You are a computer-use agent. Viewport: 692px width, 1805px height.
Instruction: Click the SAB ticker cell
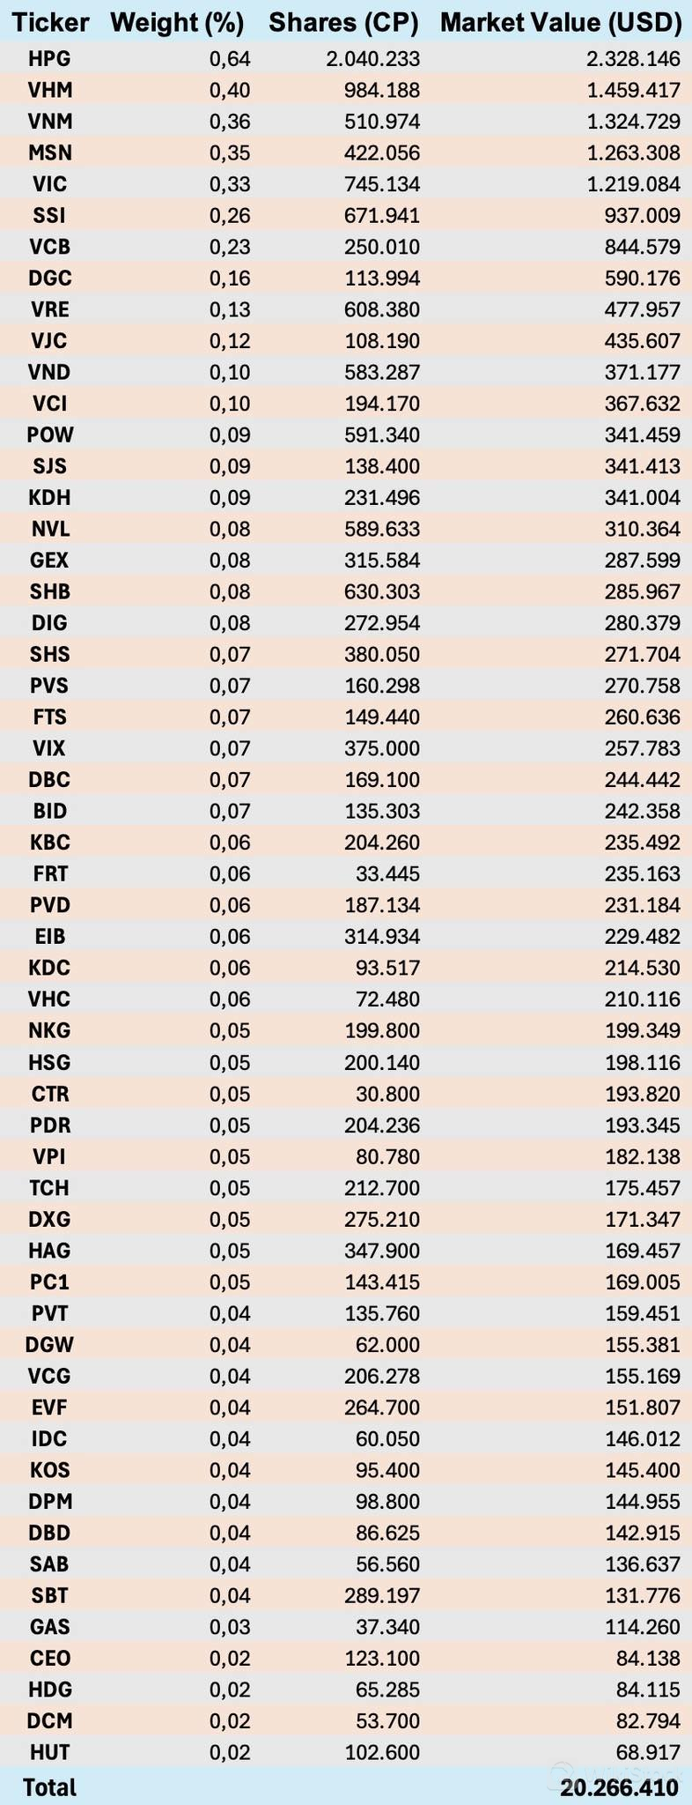[x=49, y=1564]
